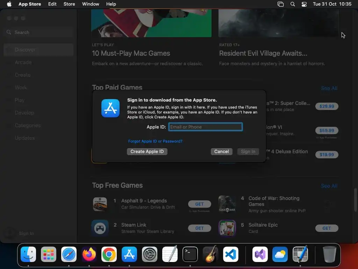The width and height of the screenshot is (358, 269).
Task: Click the sidebar Search field
Action: [38, 32]
